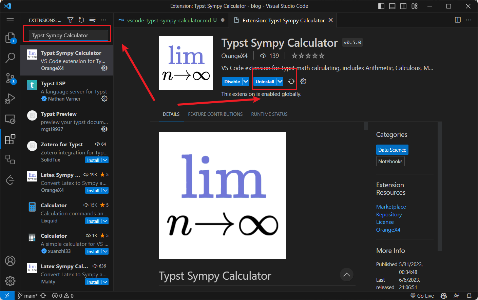This screenshot has width=478, height=300.
Task: Open the Remote Explorer
Action: 10,119
